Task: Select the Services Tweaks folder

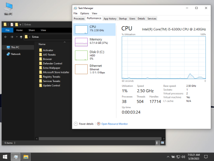Action: click(x=50, y=81)
